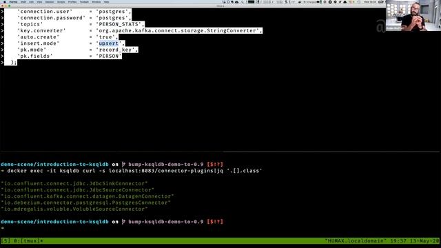Click the 'auto.create' property name
The height and width of the screenshot is (248, 441).
(39, 37)
